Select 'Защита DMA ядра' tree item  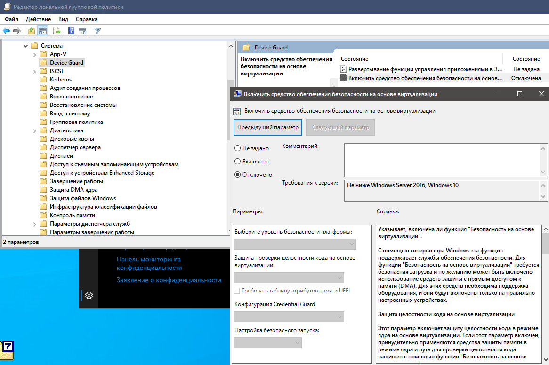pyautogui.click(x=73, y=190)
